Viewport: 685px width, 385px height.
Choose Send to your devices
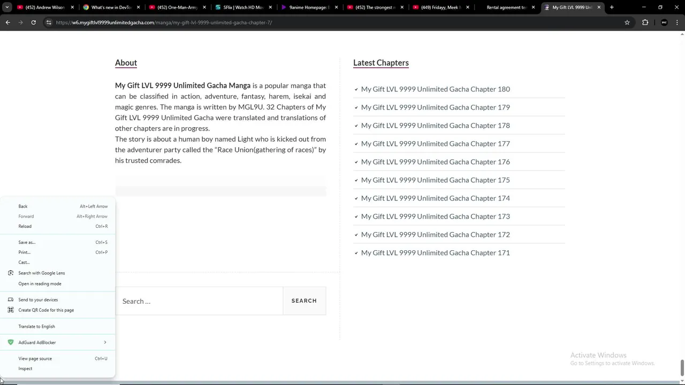pos(58,300)
